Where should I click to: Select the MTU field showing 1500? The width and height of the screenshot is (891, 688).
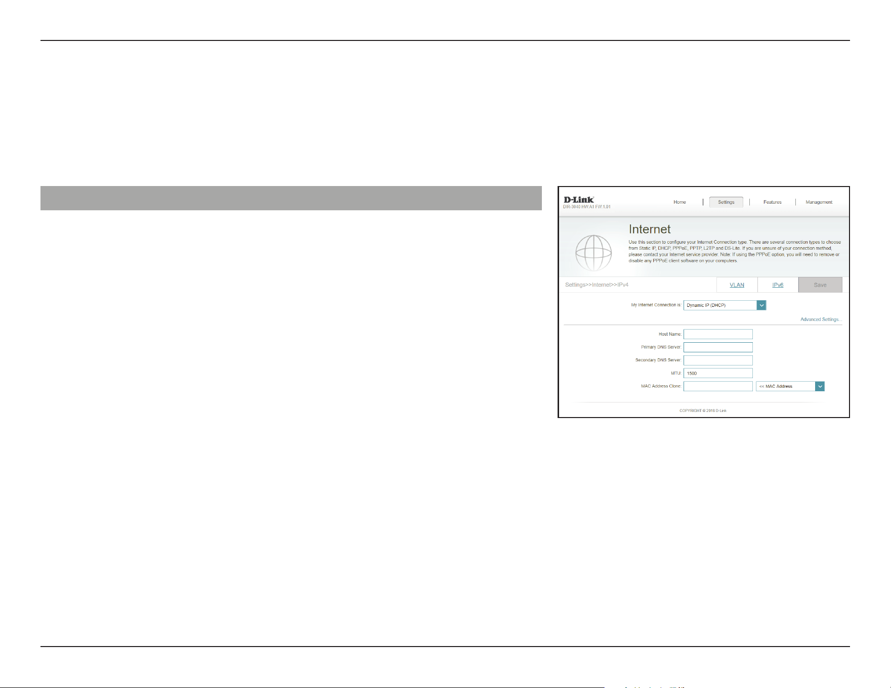[x=718, y=373]
